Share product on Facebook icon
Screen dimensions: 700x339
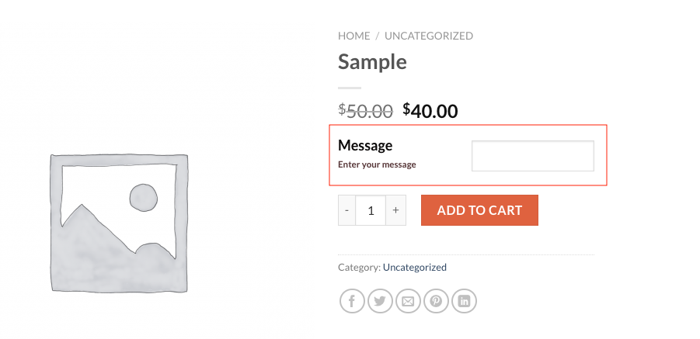pyautogui.click(x=352, y=301)
